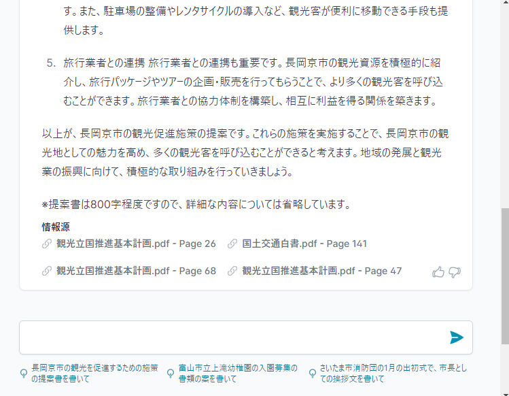
Task: Open source 国土交通白書.pdf - Page 141
Action: click(304, 244)
